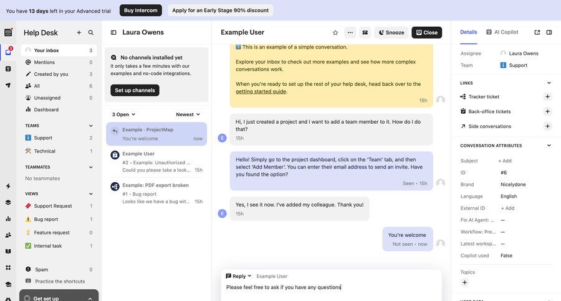This screenshot has width=561, height=301.
Task: Apply for Early Stage 90% discount
Action: [221, 11]
